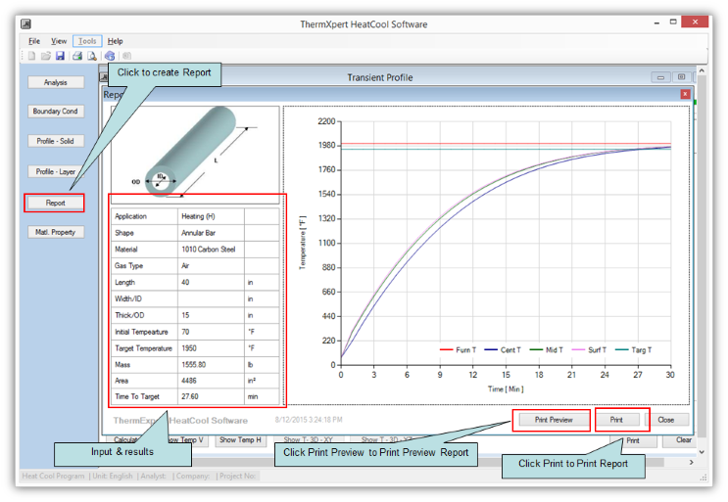Click the Report sidebar button
The width and height of the screenshot is (728, 502).
(55, 203)
